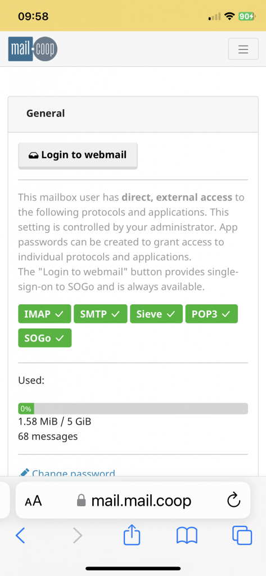Open the Safari share sheet icon

[x=132, y=535]
